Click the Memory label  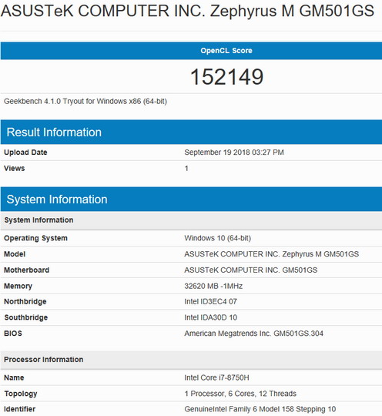point(18,286)
